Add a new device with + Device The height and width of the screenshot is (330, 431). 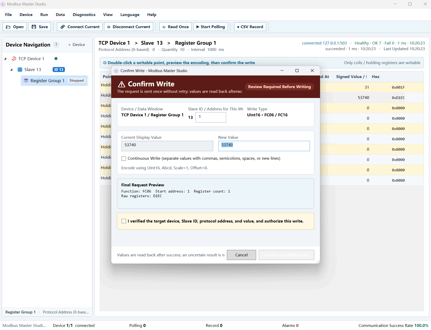pyautogui.click(x=77, y=45)
